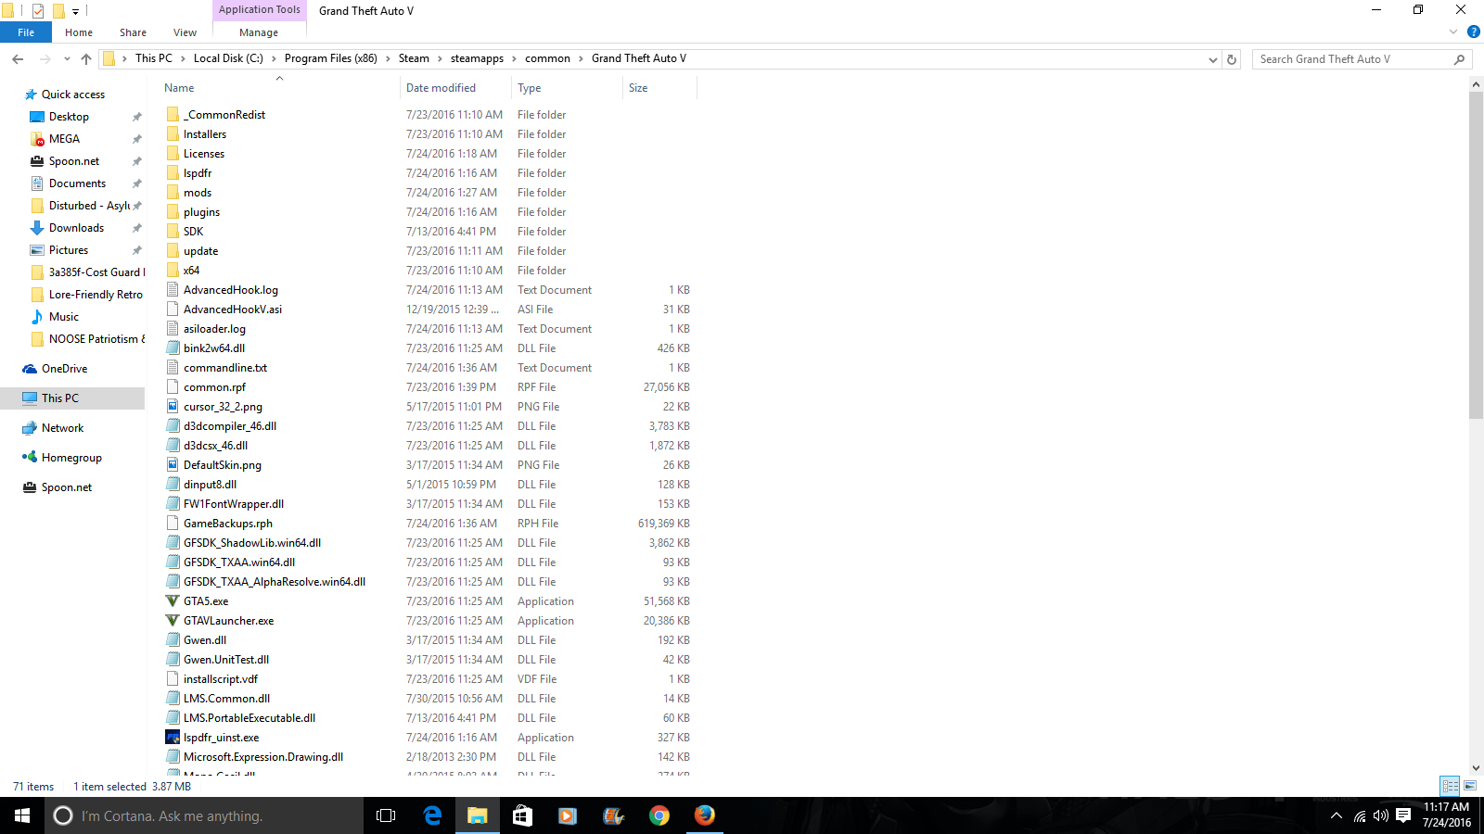This screenshot has width=1484, height=834.
Task: Open Desktop in Quick access
Action: 69,117
